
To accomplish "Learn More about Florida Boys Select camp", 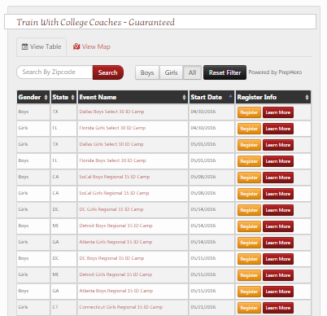I will (x=278, y=161).
